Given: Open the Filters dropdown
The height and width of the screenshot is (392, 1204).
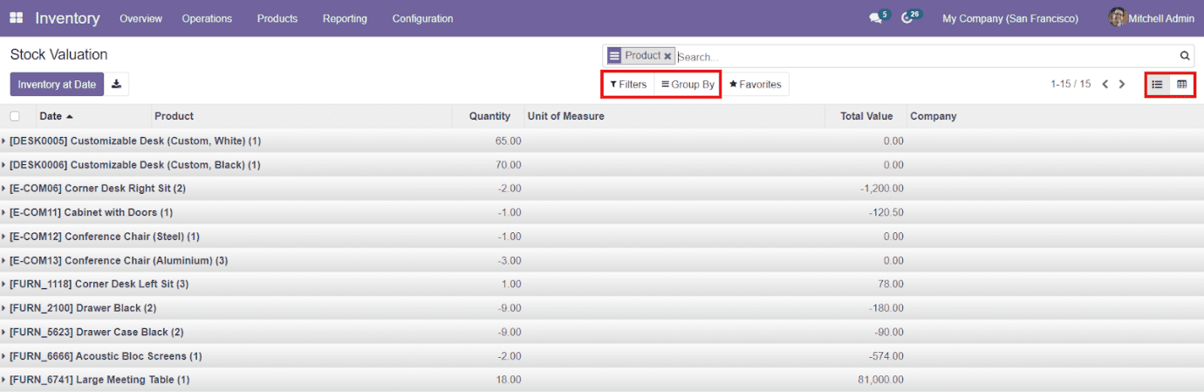Looking at the screenshot, I should tap(628, 85).
